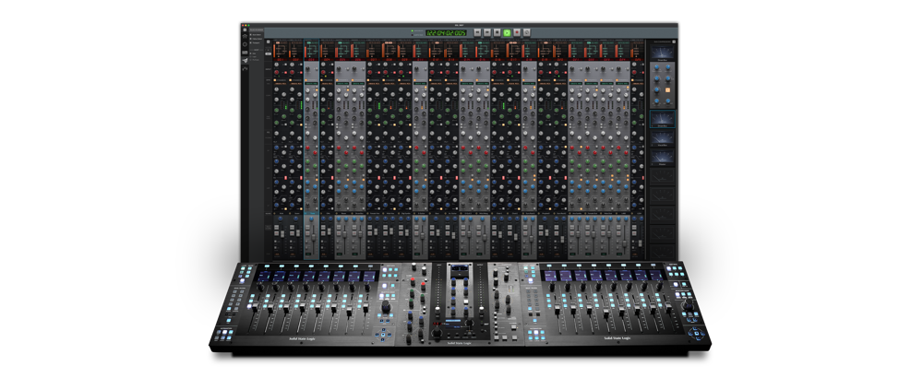Collapse the Bus Compressors panel icon
Screen dimensions: 923x378
[x=674, y=41]
